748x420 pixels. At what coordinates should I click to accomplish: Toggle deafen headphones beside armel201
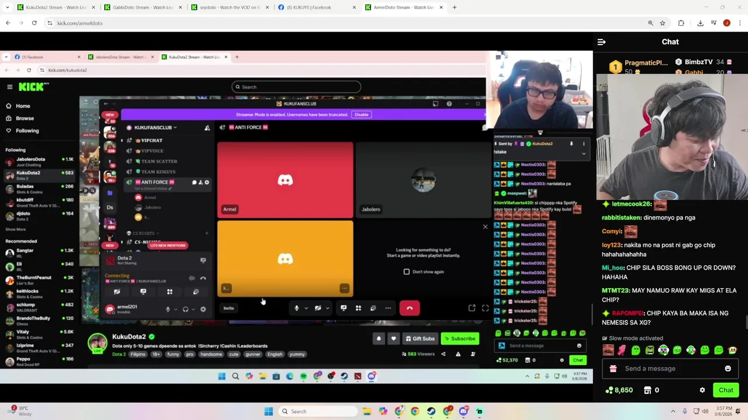pos(185,309)
